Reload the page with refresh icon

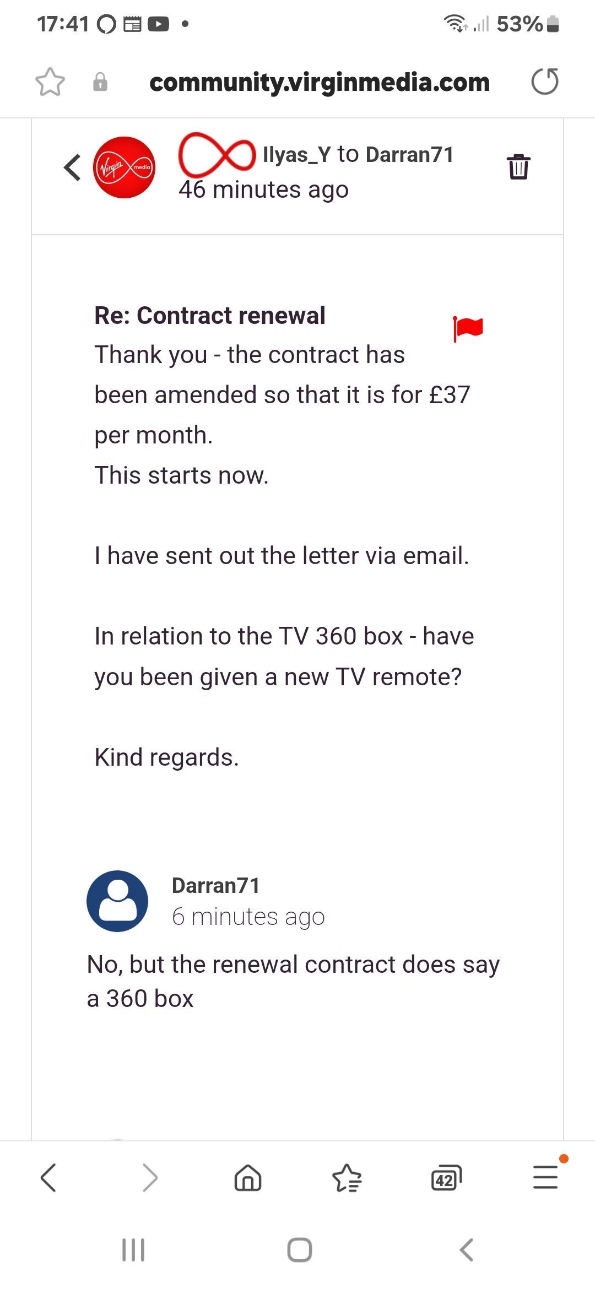(x=545, y=82)
